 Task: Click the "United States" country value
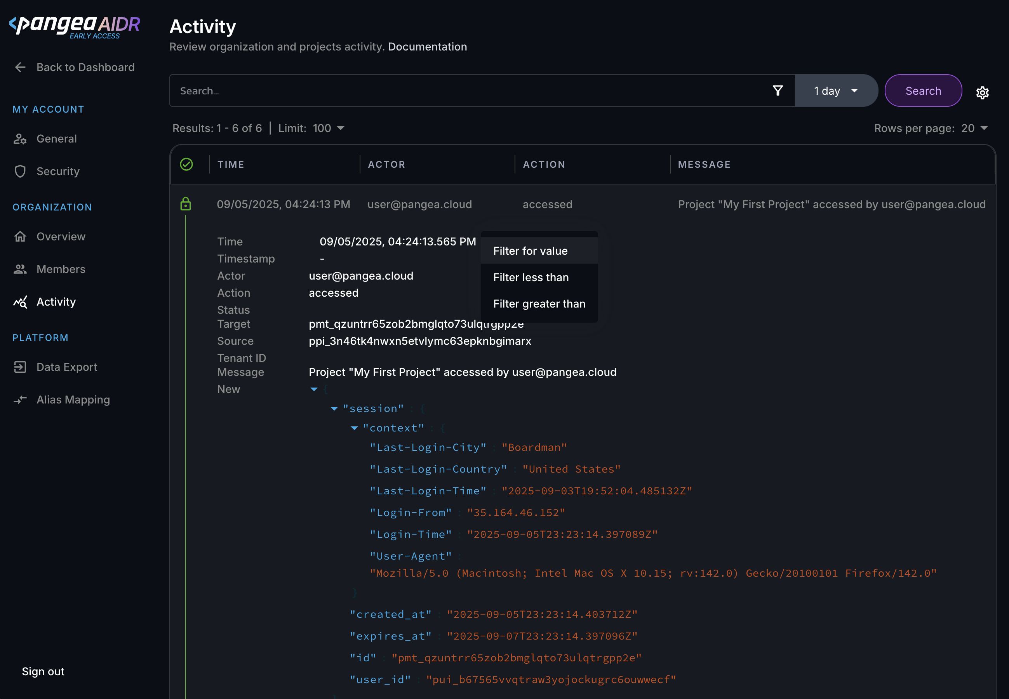[x=572, y=469]
